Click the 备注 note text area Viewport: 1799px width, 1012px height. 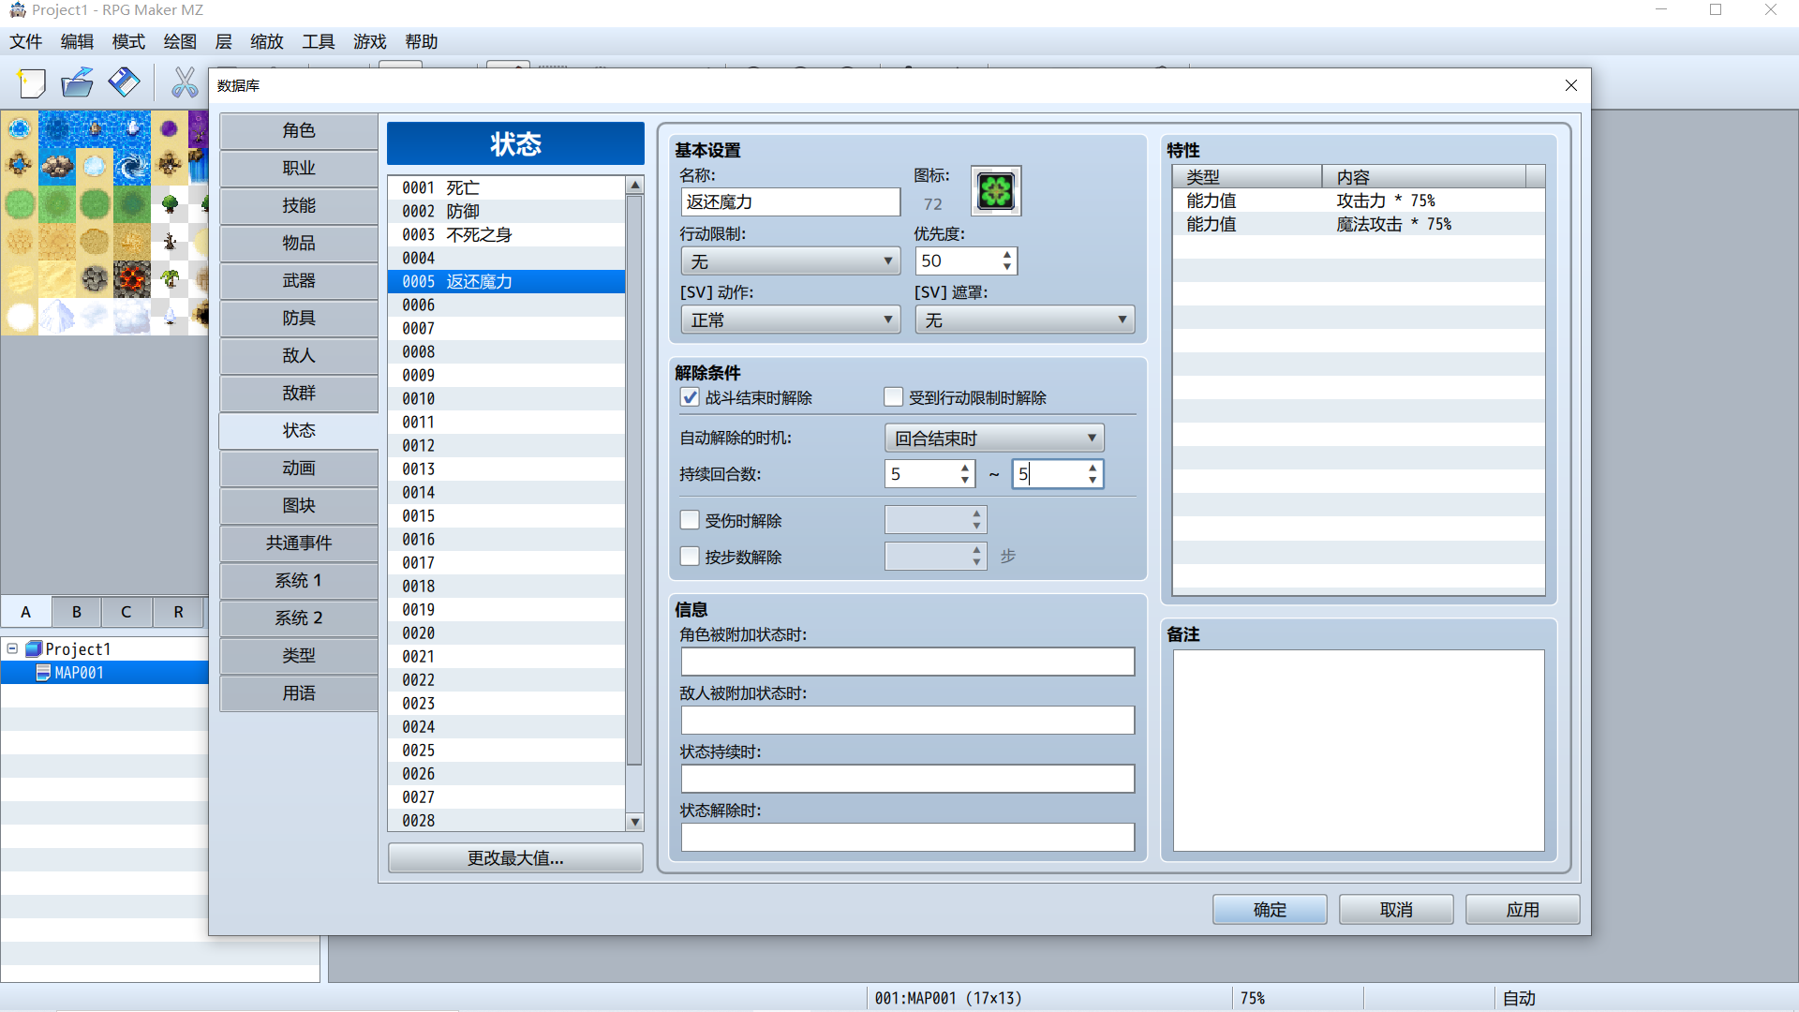1359,751
